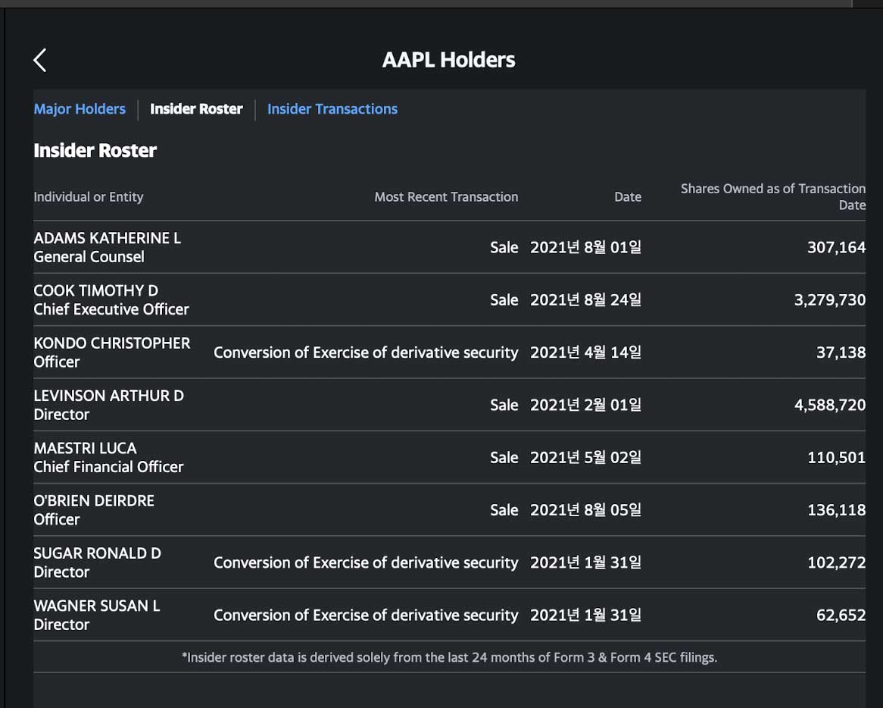The height and width of the screenshot is (708, 883).
Task: Click shares value 110,501
Action: pyautogui.click(x=836, y=457)
